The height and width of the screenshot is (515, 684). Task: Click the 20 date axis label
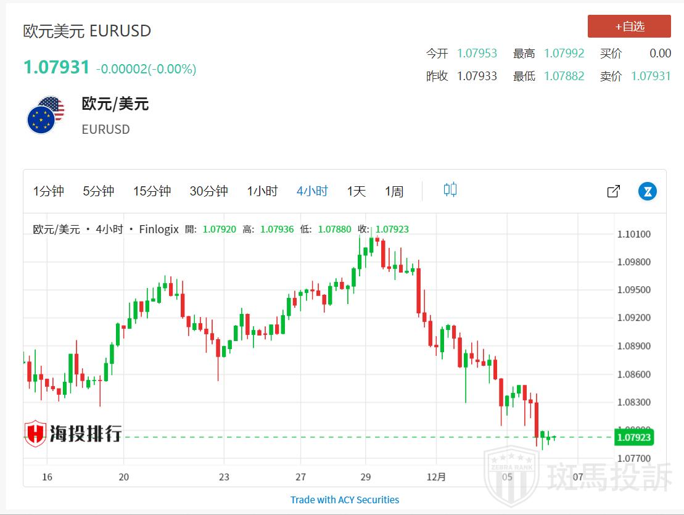tap(124, 477)
